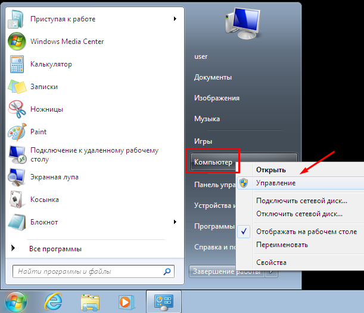Open shutdown options arrow next to Завершение работы
364x313 pixels.
click(x=272, y=271)
